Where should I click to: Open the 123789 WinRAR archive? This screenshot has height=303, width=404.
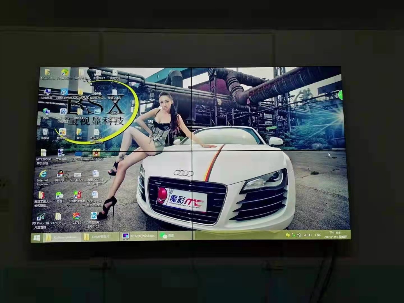point(76,217)
